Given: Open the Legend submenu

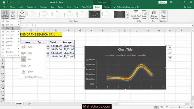Looking at the screenshot, I should 11,45.
